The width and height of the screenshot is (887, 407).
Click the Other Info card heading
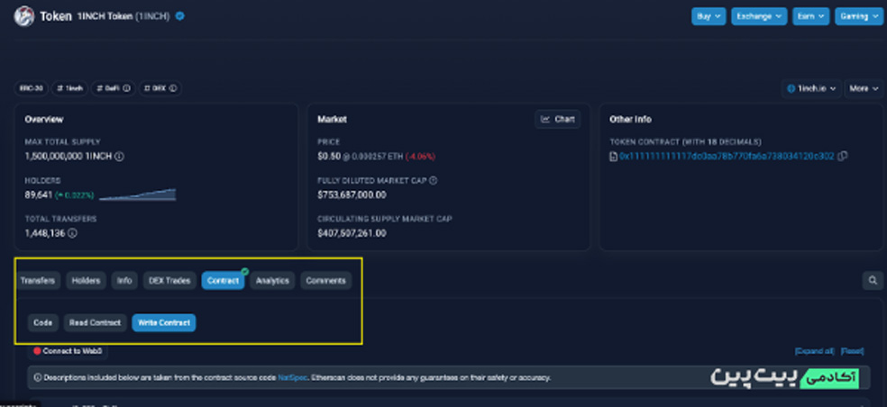[630, 119]
